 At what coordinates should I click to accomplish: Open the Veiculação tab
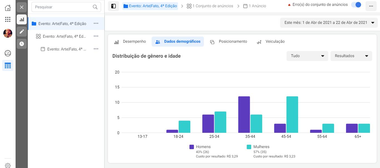click(271, 42)
